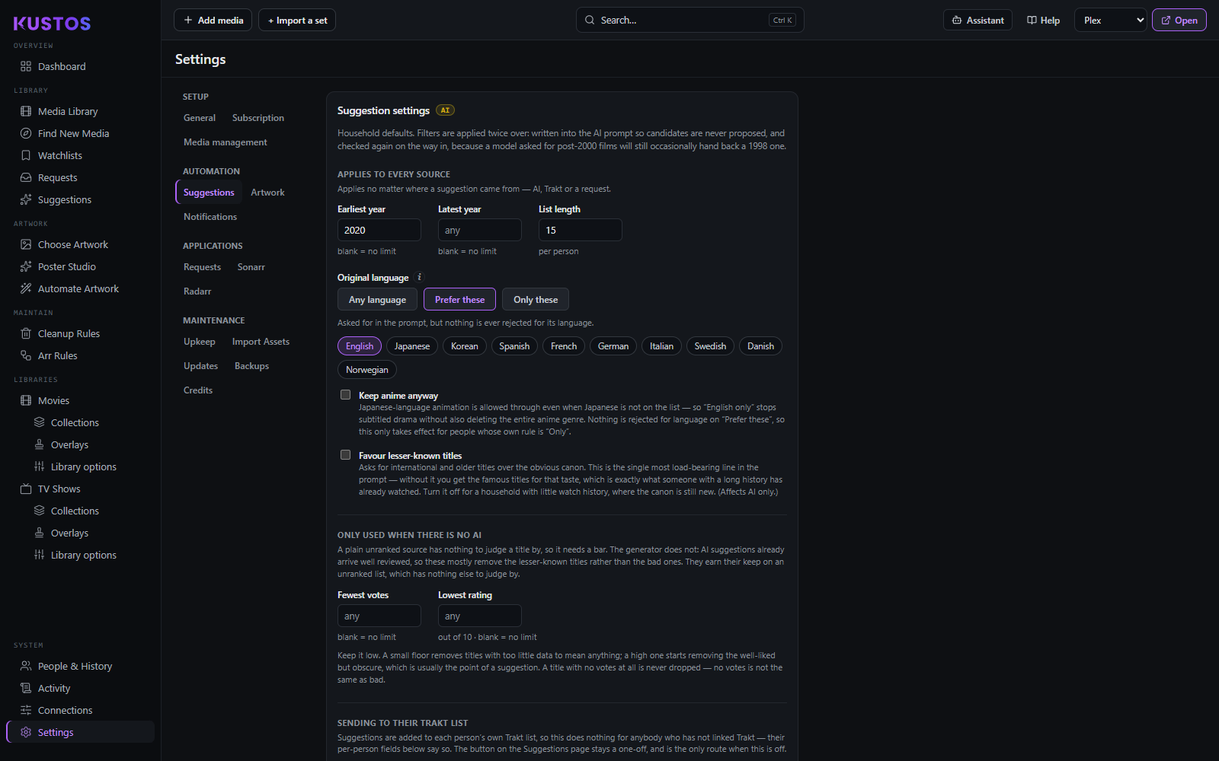Open the Help link in top bar
This screenshot has height=761, width=1219.
tap(1043, 21)
